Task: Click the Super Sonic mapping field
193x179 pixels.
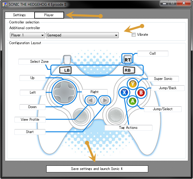Action: (x=163, y=79)
